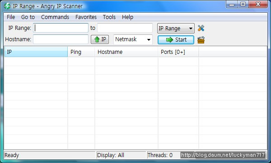Click the Angry IP Scanner title icon

[x=7, y=6]
